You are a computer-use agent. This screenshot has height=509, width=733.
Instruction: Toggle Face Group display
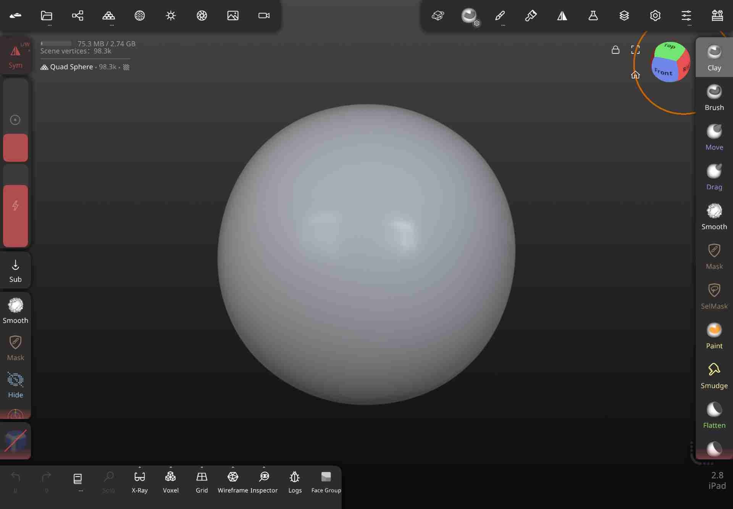(326, 482)
